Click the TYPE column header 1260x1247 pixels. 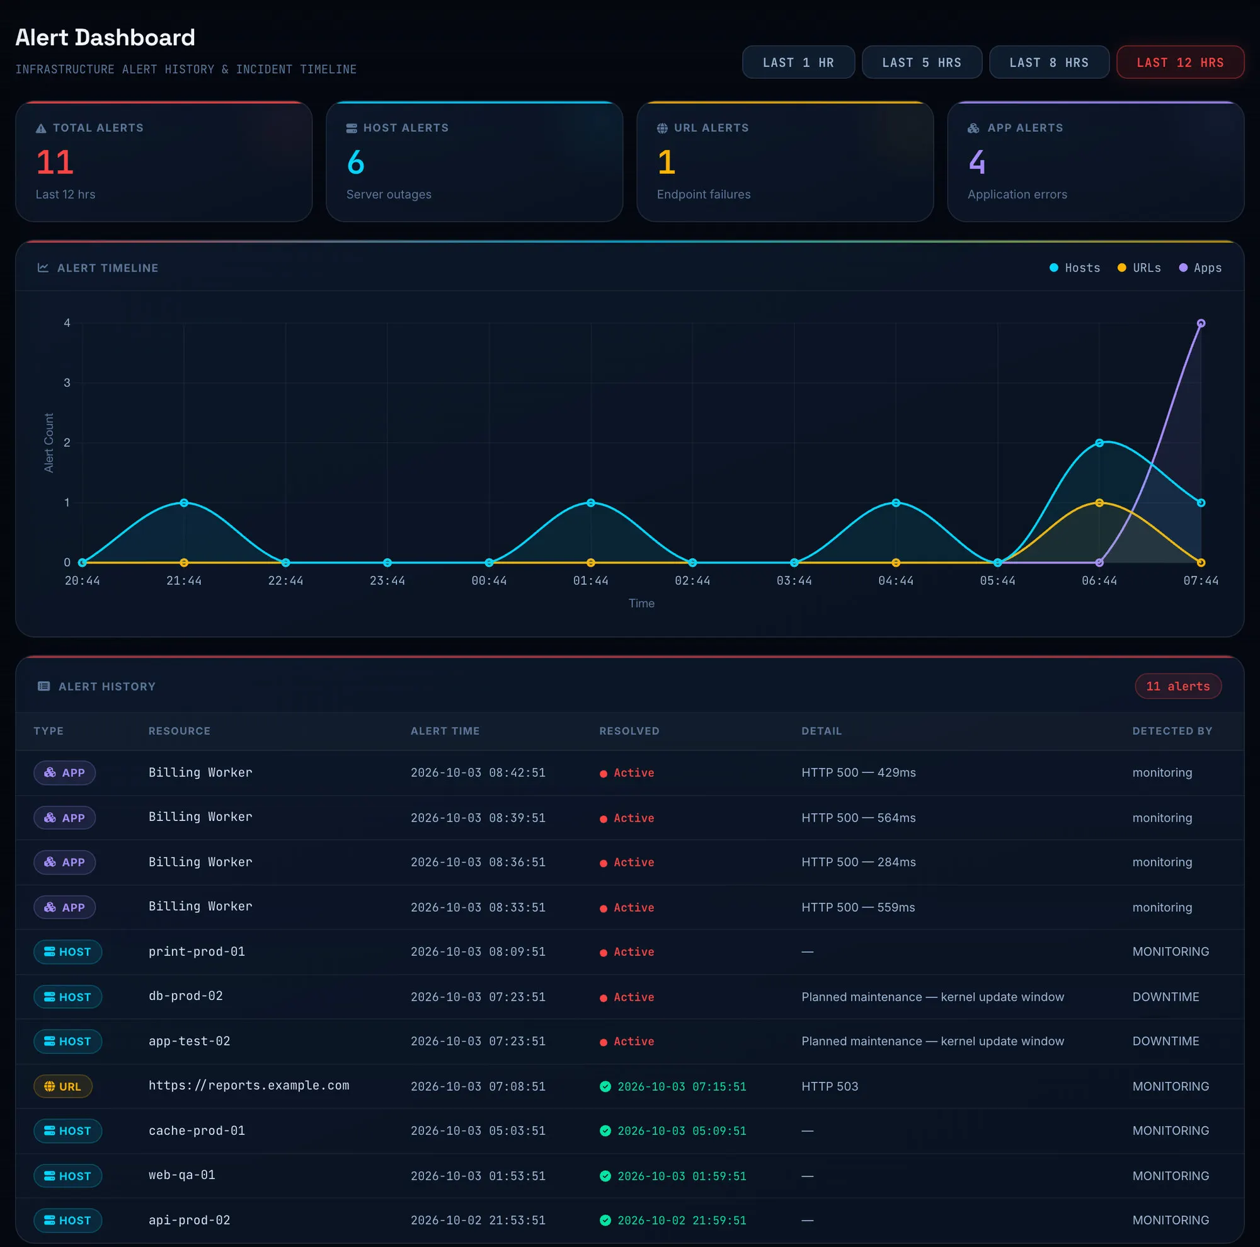(x=49, y=731)
